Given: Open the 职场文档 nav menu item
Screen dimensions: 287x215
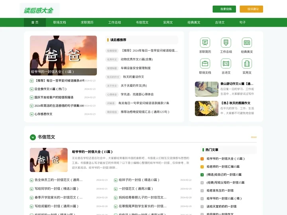Looking at the screenshot, I should (x=59, y=22).
